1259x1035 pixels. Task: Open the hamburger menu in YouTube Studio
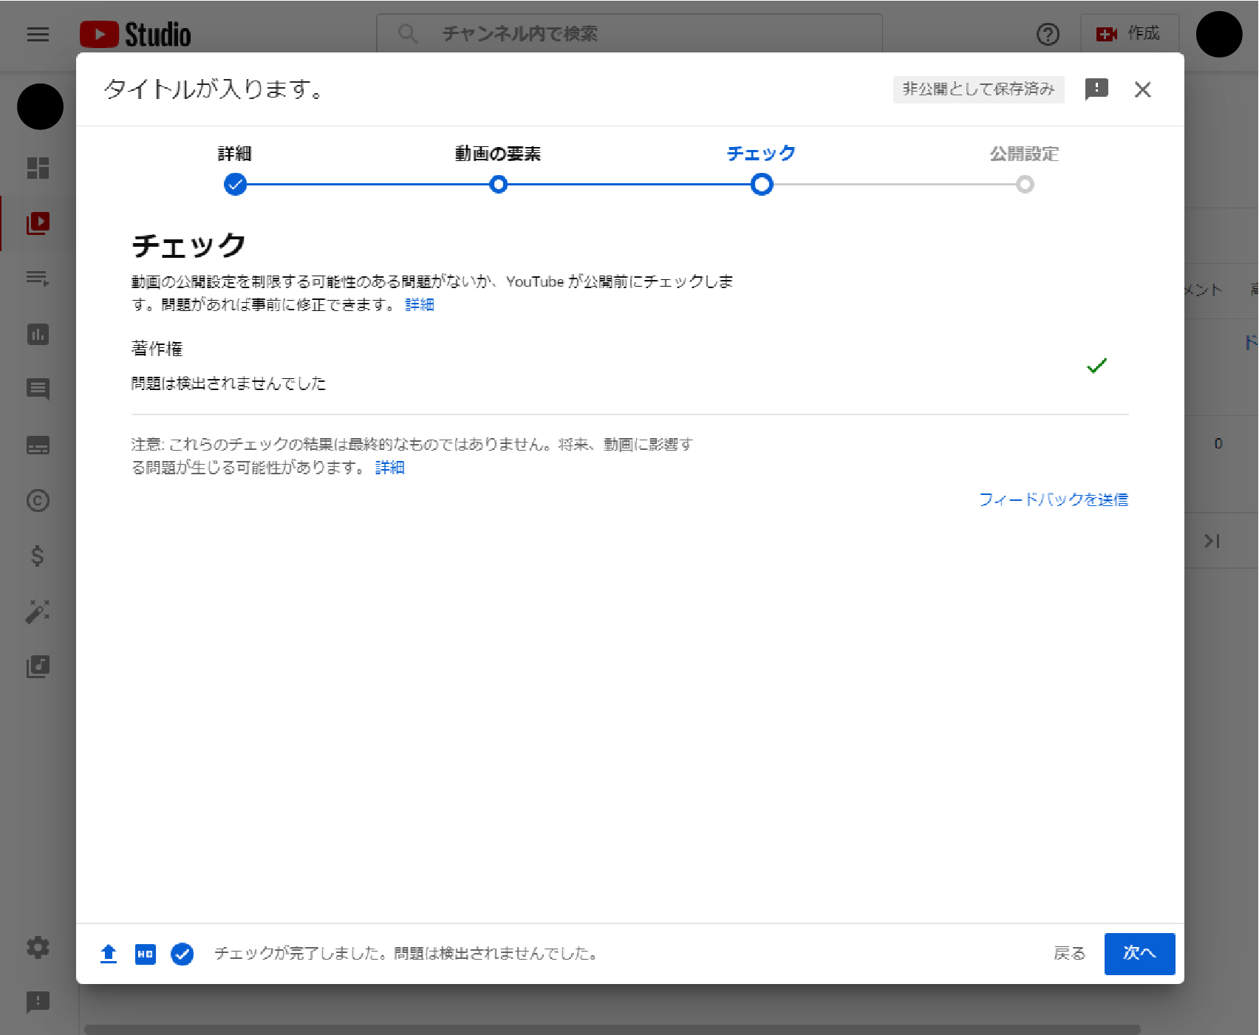click(x=38, y=34)
